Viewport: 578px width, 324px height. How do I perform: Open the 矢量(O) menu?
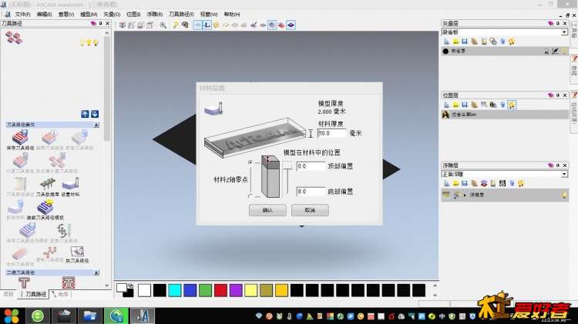point(112,15)
